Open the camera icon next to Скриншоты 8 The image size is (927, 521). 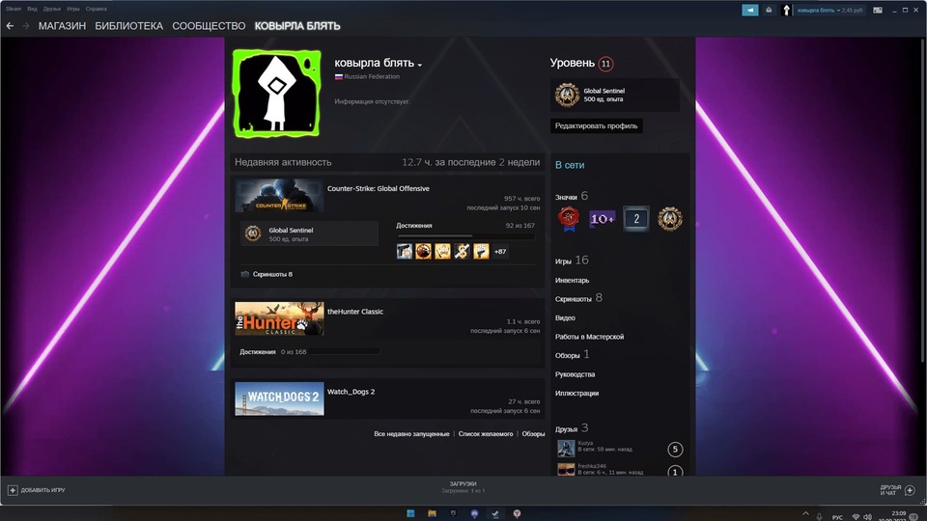(244, 274)
